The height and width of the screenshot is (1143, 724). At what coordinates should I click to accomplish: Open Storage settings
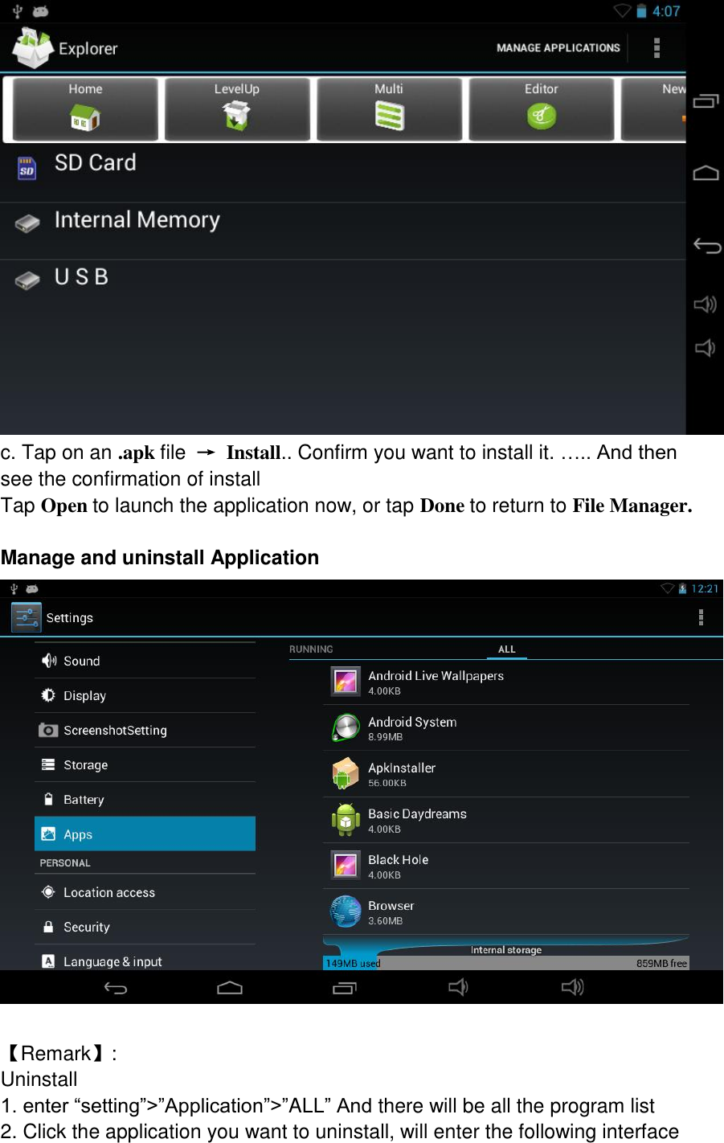(145, 764)
